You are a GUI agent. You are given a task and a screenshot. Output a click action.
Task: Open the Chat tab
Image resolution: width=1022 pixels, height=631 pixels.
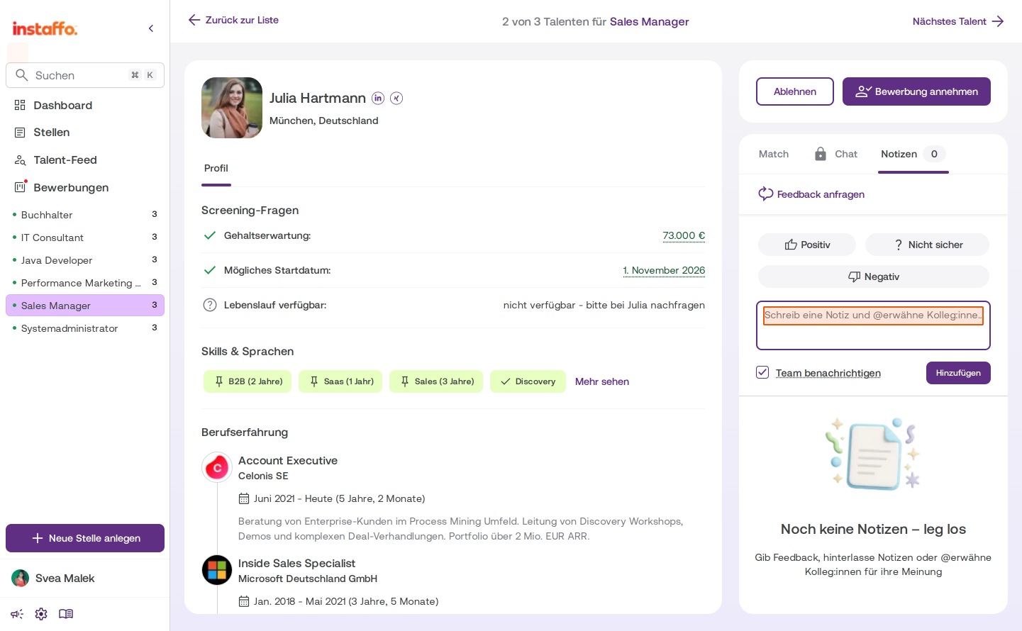[x=836, y=154]
